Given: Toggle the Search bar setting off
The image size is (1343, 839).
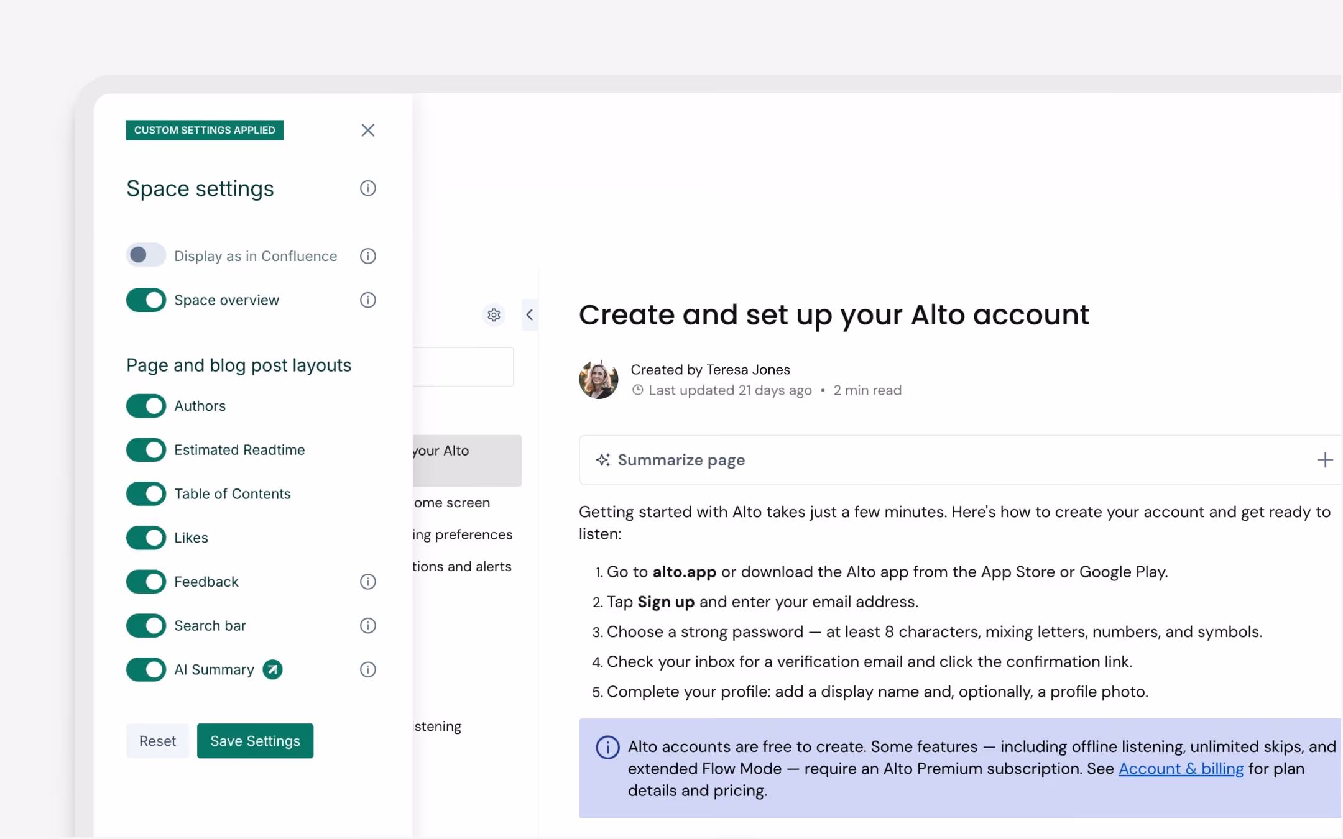Looking at the screenshot, I should tap(146, 626).
